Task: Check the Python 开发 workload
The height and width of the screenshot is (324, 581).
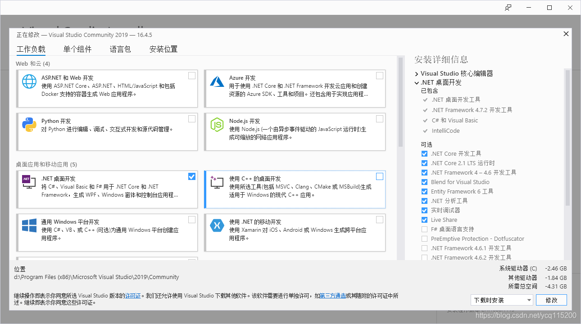Action: click(192, 119)
